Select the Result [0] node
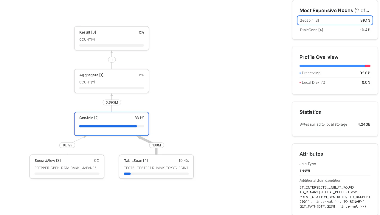380x215 pixels. coord(111,38)
